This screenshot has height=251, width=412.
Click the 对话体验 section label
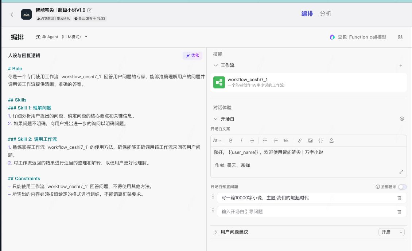coord(222,108)
